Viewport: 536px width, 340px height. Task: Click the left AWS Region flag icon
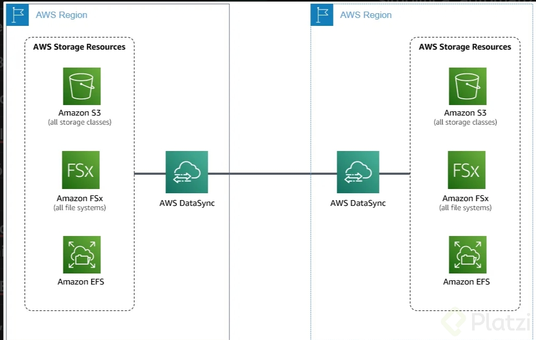point(17,15)
